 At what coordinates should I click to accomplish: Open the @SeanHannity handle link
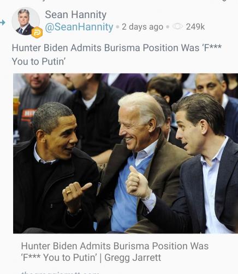tap(79, 27)
